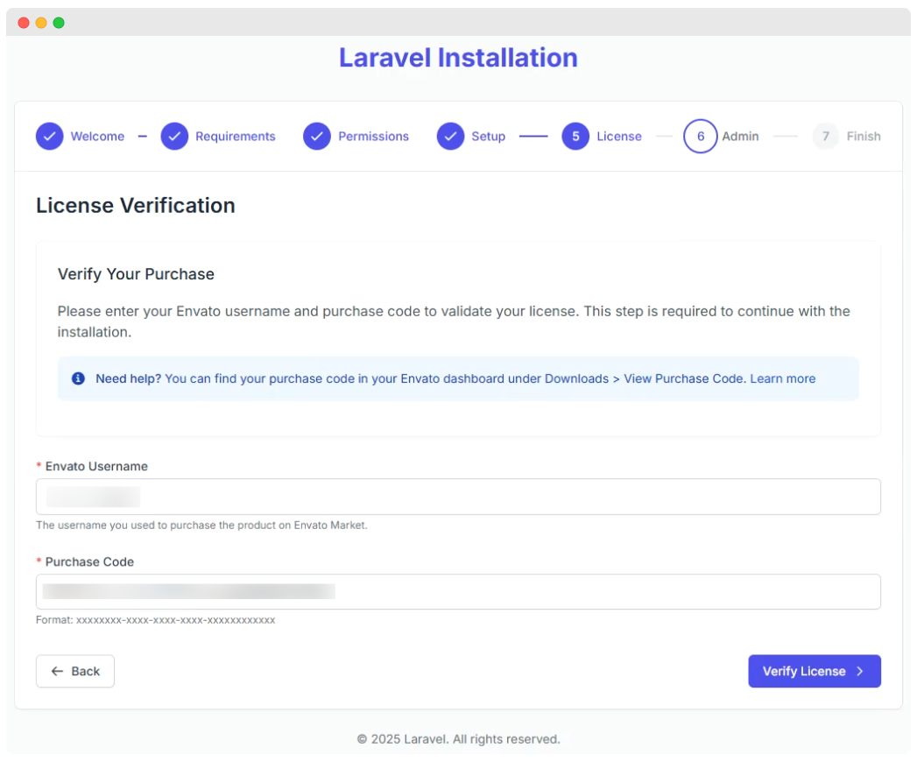The width and height of the screenshot is (917, 762).
Task: Go to the Setup step label
Action: point(489,137)
